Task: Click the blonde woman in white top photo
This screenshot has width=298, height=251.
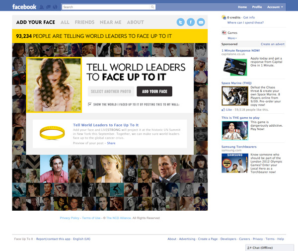Action: coord(110,169)
